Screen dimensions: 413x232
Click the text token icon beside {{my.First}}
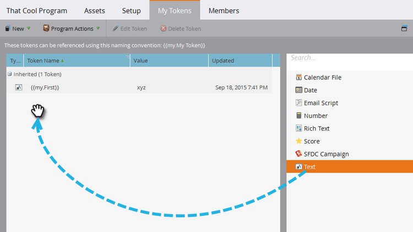click(x=19, y=87)
